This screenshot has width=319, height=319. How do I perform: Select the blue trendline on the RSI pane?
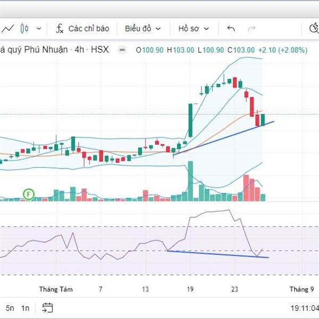[x=218, y=254]
